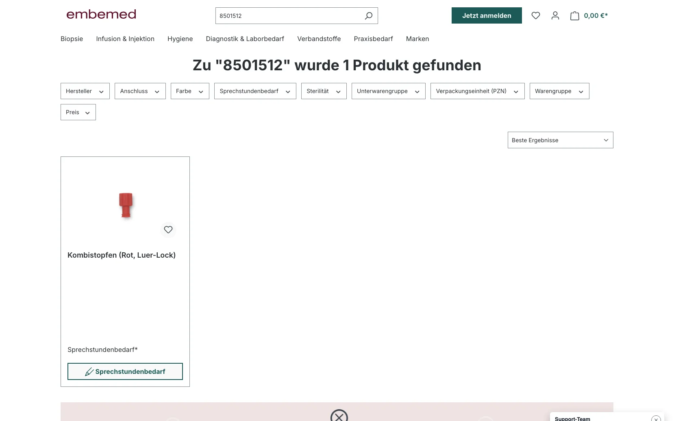Open Diagnostik & Laborbedarf menu
Image resolution: width=674 pixels, height=421 pixels.
pyautogui.click(x=245, y=39)
